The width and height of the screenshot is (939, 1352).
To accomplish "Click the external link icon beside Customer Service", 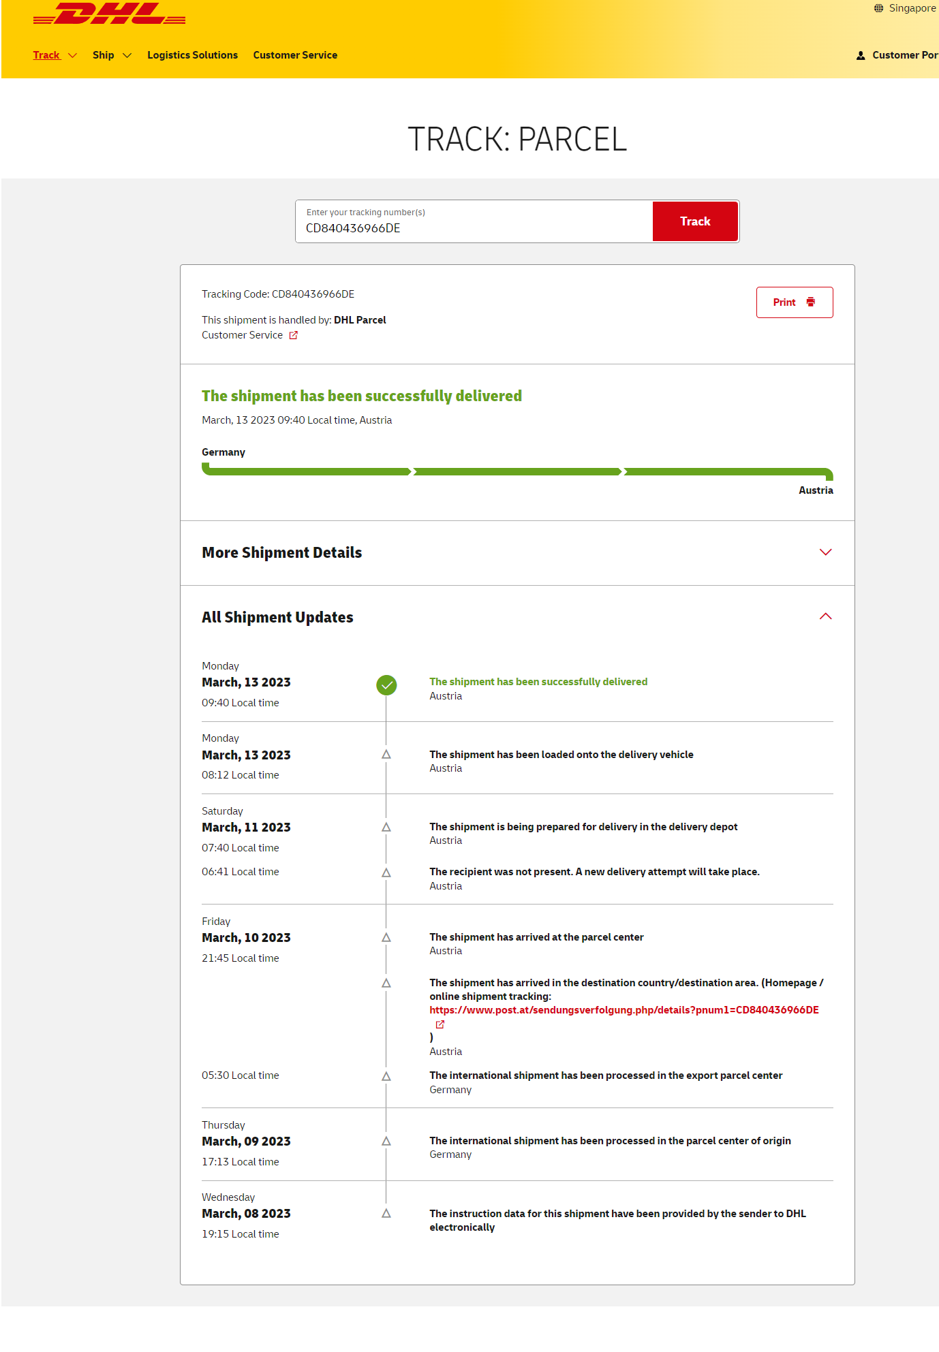I will coord(294,335).
